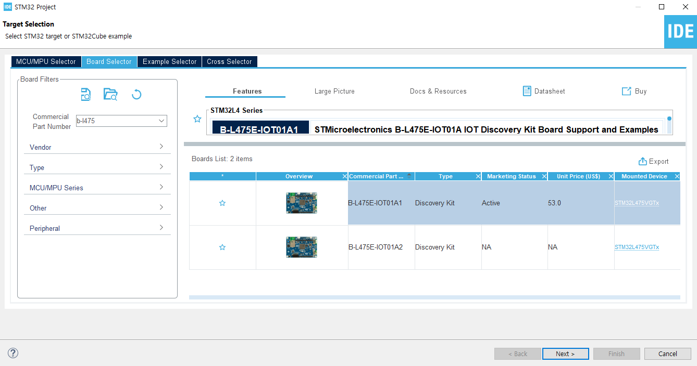The image size is (697, 366).
Task: Click the star column header
Action: tap(222, 176)
